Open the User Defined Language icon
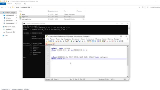 point(100,41)
